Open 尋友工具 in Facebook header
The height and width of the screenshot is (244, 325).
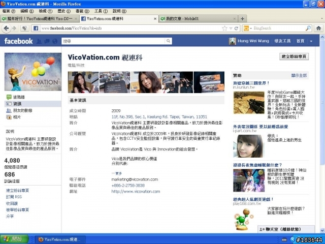[x=282, y=41]
